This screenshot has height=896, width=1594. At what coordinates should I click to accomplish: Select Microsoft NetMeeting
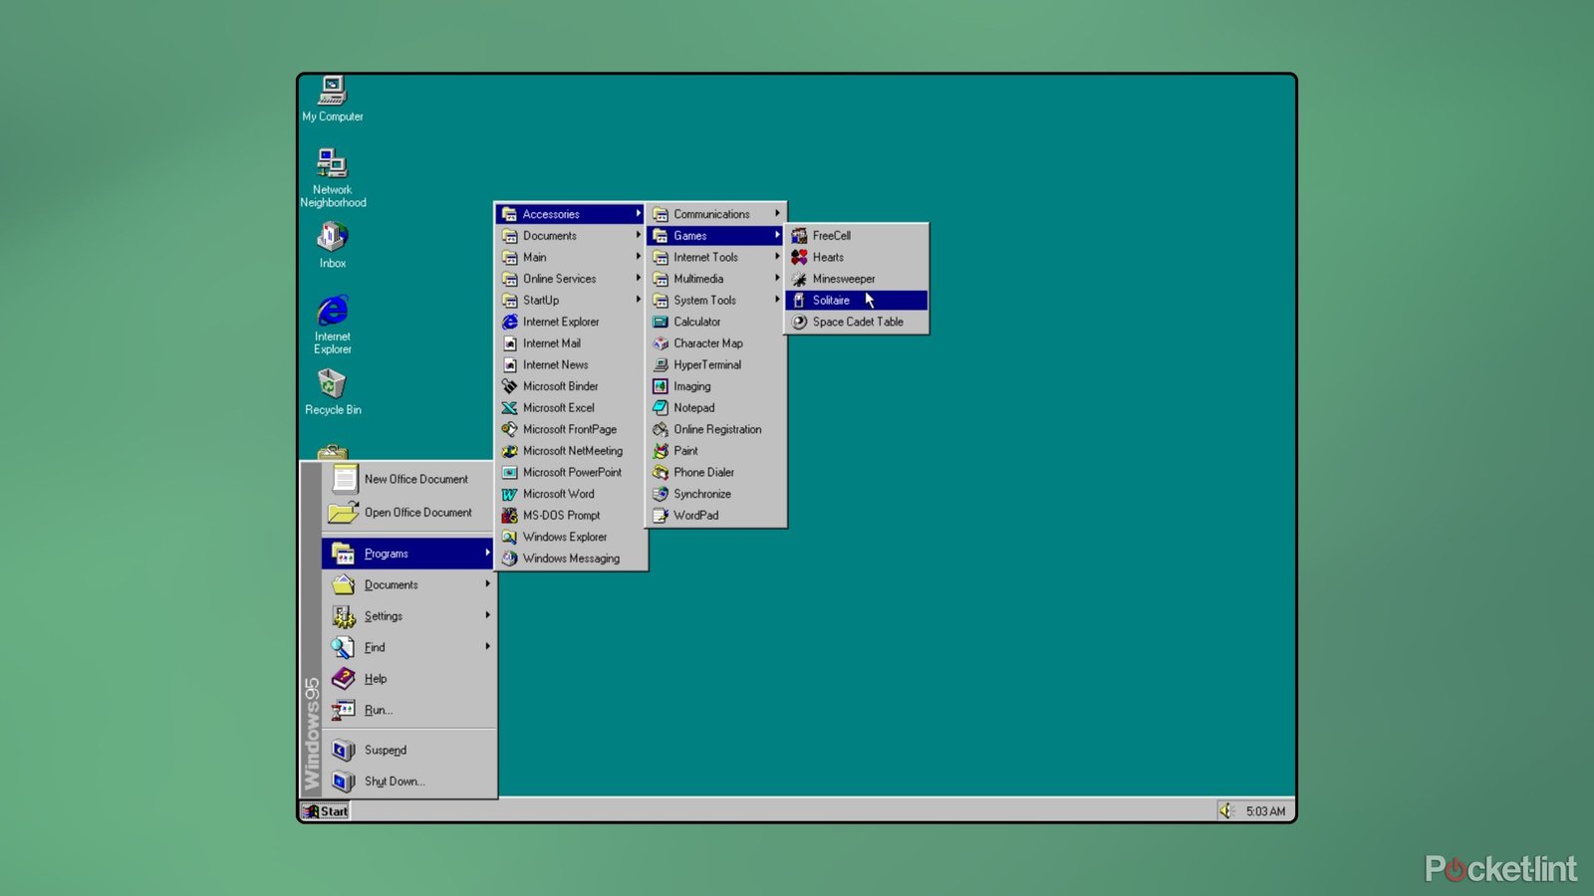571,451
